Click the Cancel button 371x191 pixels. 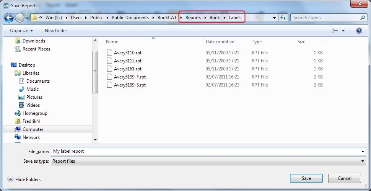pyautogui.click(x=345, y=178)
